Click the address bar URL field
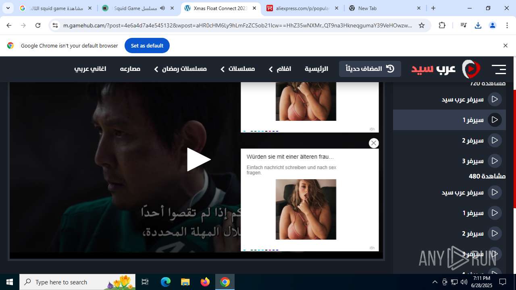Image resolution: width=516 pixels, height=290 pixels. [x=237, y=25]
